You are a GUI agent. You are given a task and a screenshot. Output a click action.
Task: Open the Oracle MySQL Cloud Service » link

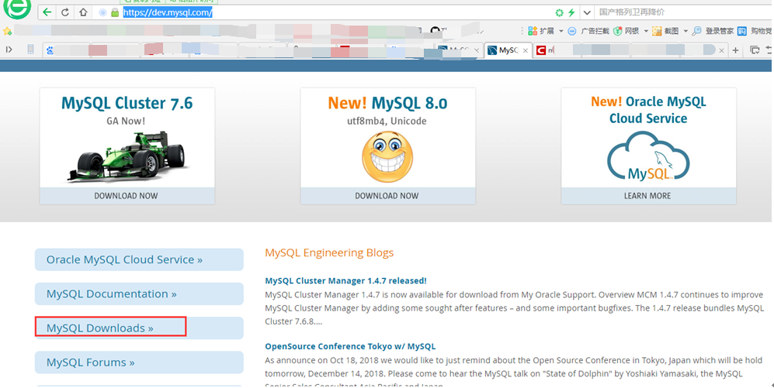[x=139, y=259]
